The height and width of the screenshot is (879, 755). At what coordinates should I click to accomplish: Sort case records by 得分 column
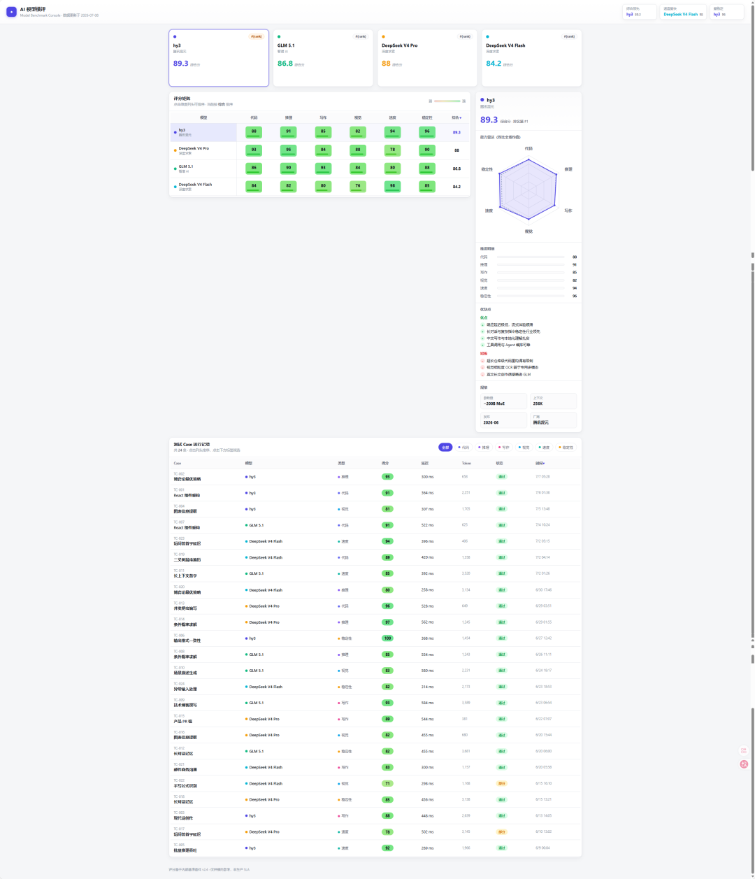[385, 463]
